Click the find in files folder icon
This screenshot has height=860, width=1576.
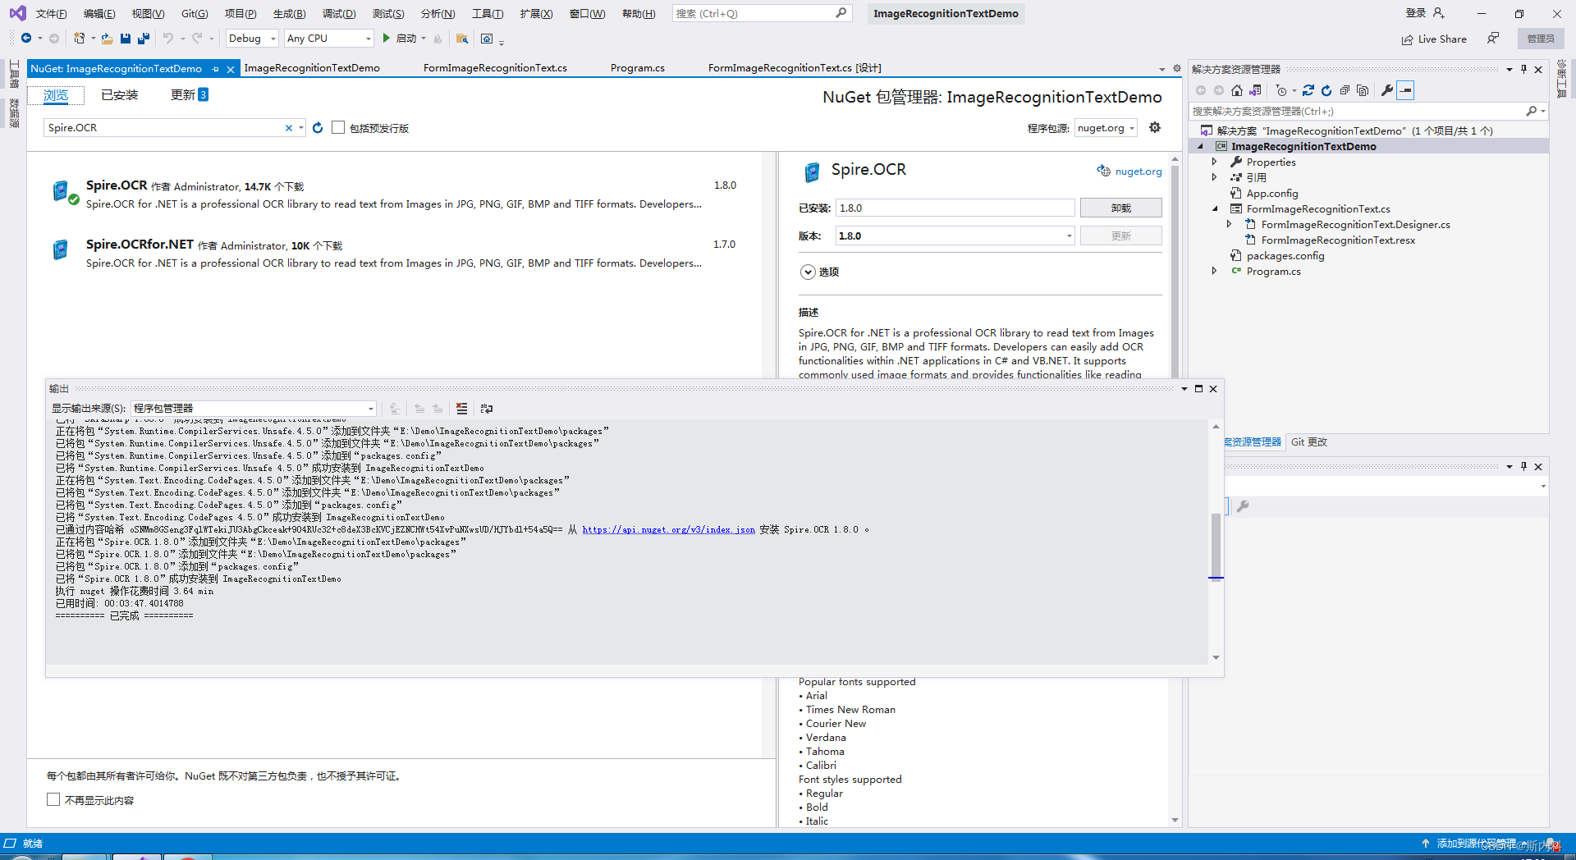coord(462,39)
